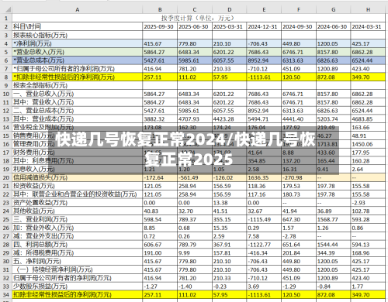This screenshot has height=302, width=388.
Task: Click the 科目\时间 header cell
Action: pyautogui.click(x=77, y=26)
